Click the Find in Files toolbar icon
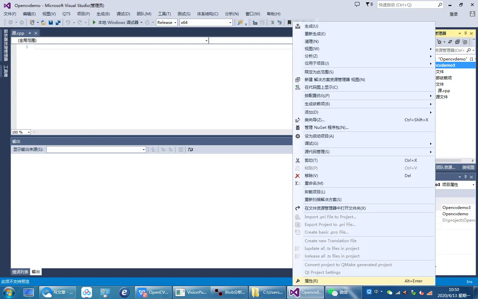Image resolution: width=478 pixels, height=299 pixels. point(240,23)
